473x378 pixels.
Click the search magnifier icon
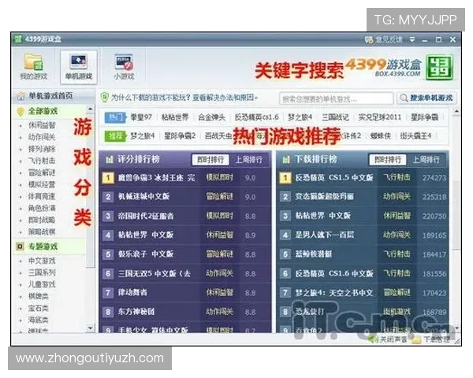click(x=404, y=98)
